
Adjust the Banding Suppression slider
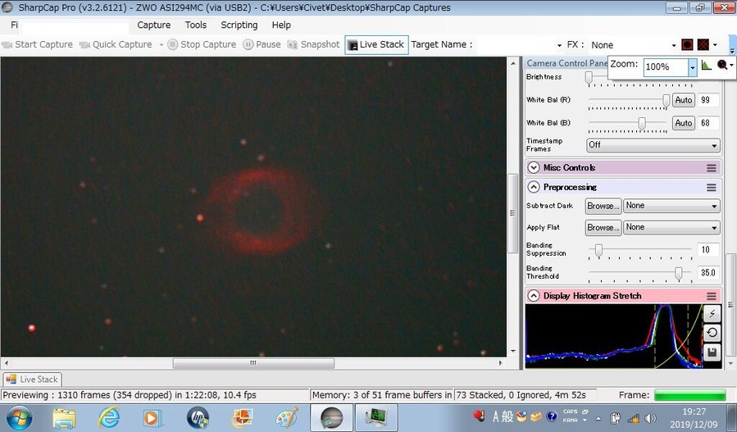[x=598, y=251]
